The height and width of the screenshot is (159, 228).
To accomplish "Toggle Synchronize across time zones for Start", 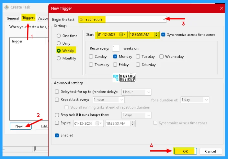I will 163,35.
